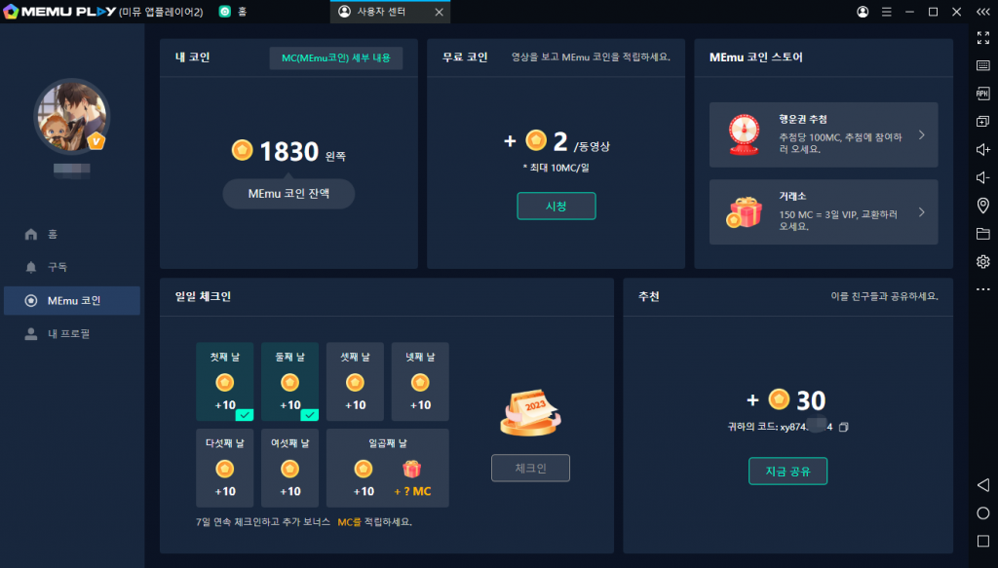This screenshot has width=998, height=568.
Task: Select the checked 둘째 날 check-in tile
Action: 289,381
